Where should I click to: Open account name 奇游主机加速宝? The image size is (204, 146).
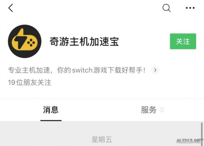tap(84, 41)
